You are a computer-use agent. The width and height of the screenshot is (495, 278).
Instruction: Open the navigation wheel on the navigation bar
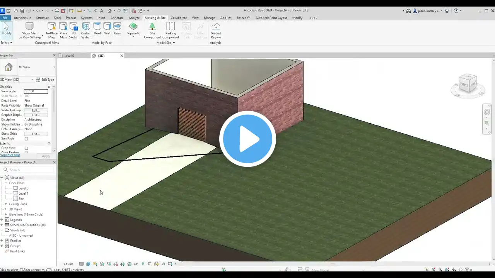coord(487,112)
